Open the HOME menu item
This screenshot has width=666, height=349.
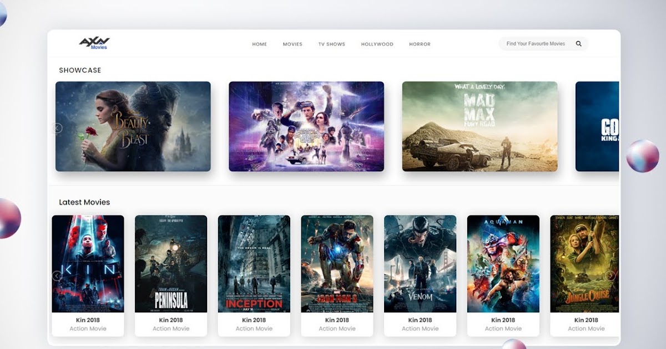(x=259, y=44)
